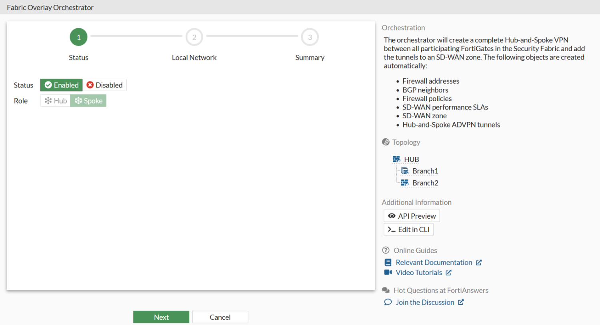Screen dimensions: 600x325
Task: Click the video camera icon for Video Tutorials
Action: tap(388, 272)
